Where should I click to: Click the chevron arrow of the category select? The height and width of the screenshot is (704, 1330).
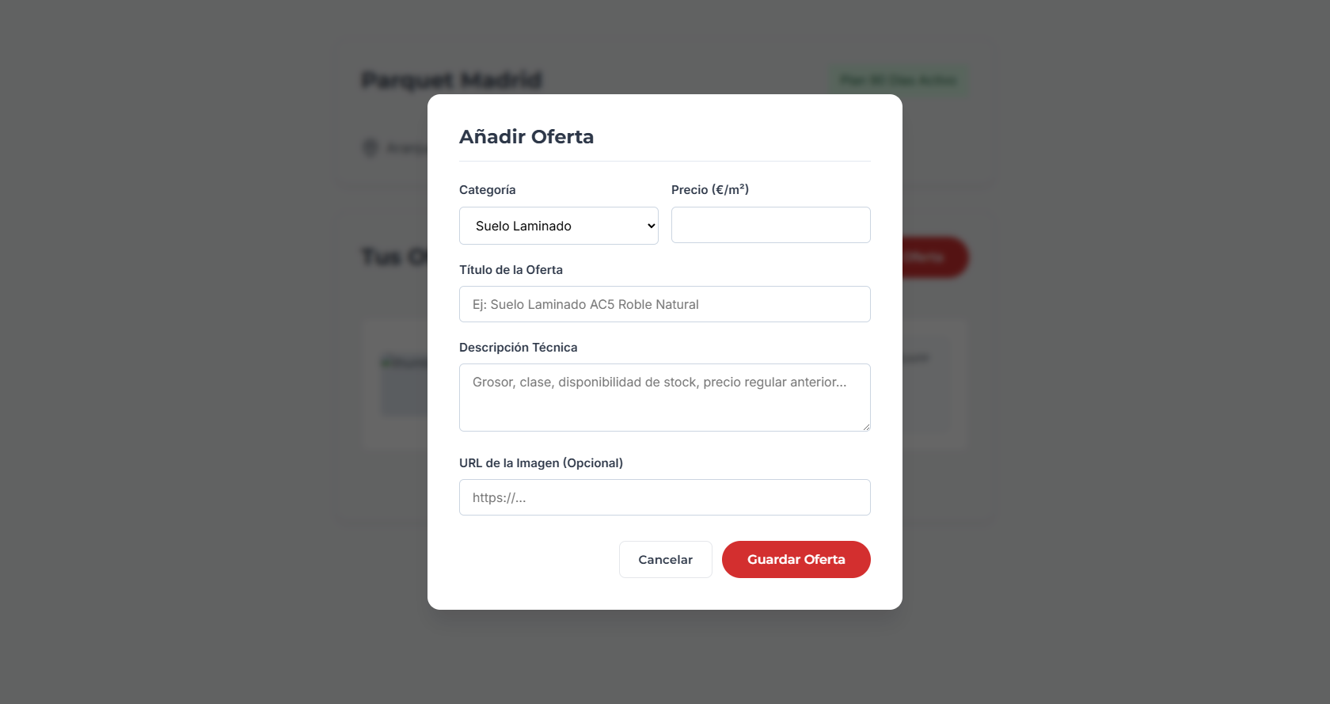(x=652, y=226)
